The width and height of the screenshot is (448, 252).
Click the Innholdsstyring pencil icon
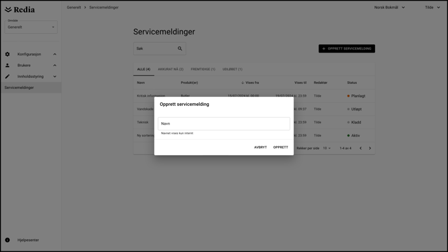(7, 77)
